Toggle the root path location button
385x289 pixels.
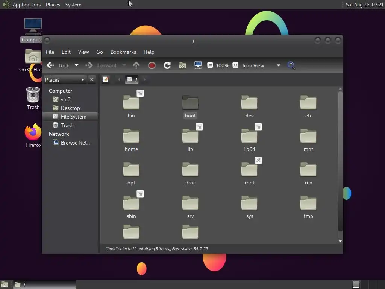(132, 79)
